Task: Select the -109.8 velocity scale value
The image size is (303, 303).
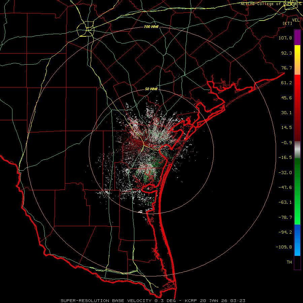Action: pyautogui.click(x=284, y=247)
